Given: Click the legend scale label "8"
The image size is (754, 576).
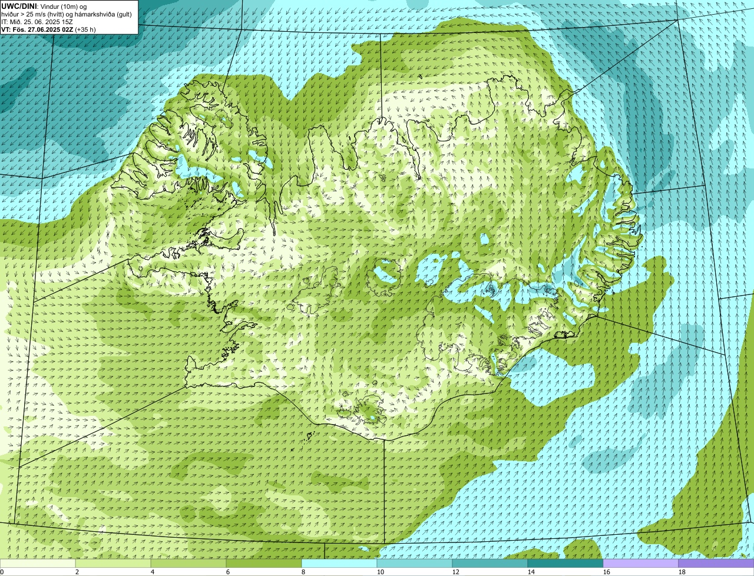Looking at the screenshot, I should (x=303, y=572).
